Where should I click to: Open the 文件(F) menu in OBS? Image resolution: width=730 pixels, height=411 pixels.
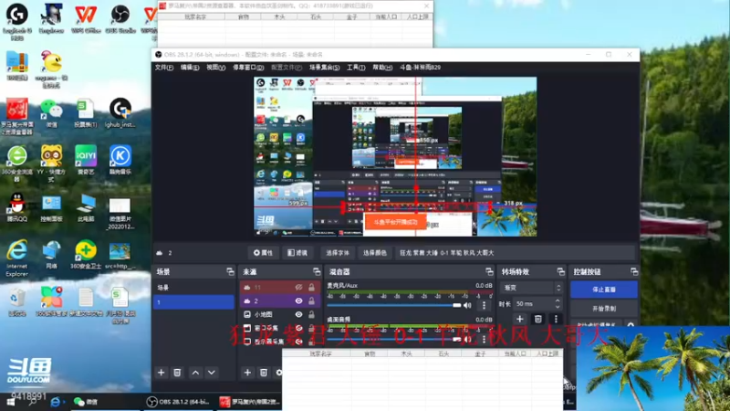point(164,68)
